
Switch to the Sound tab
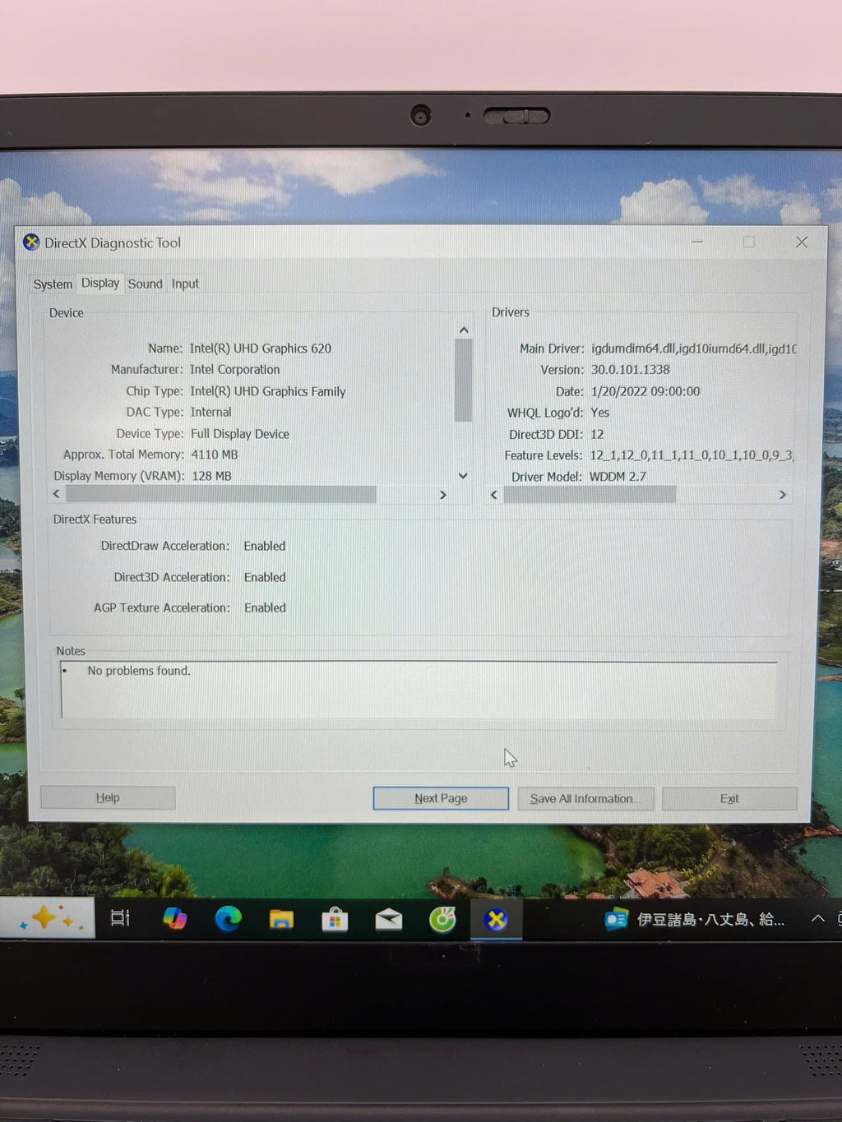(145, 284)
